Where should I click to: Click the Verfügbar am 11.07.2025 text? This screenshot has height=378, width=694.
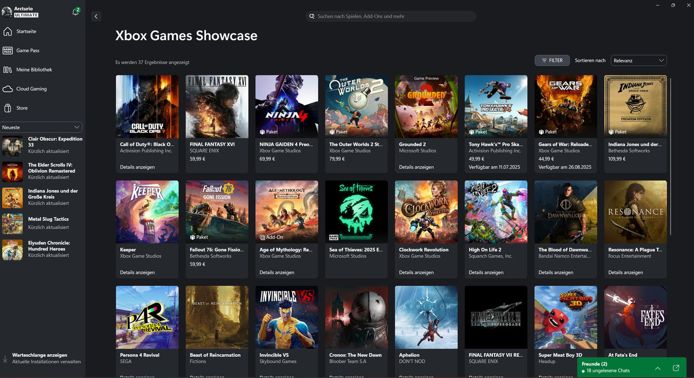click(495, 167)
